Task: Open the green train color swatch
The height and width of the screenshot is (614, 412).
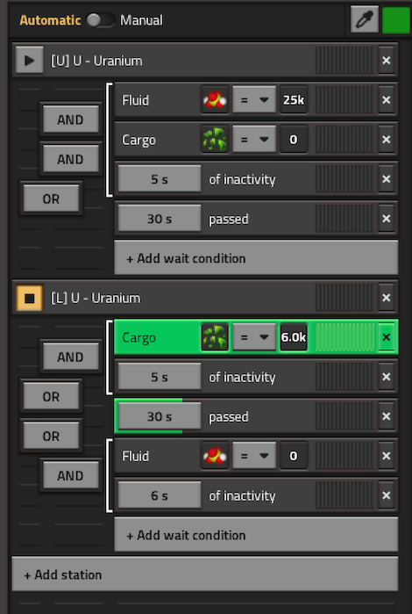Action: pos(395,19)
